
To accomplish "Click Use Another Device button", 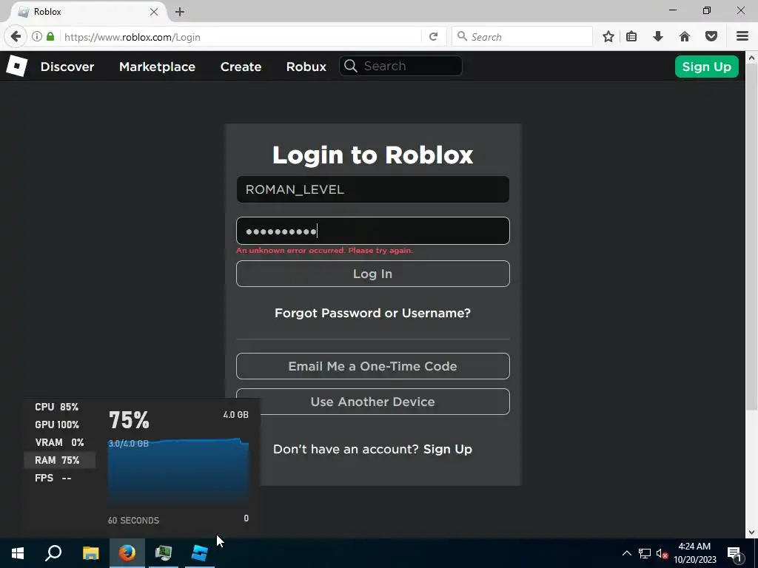I will click(373, 402).
